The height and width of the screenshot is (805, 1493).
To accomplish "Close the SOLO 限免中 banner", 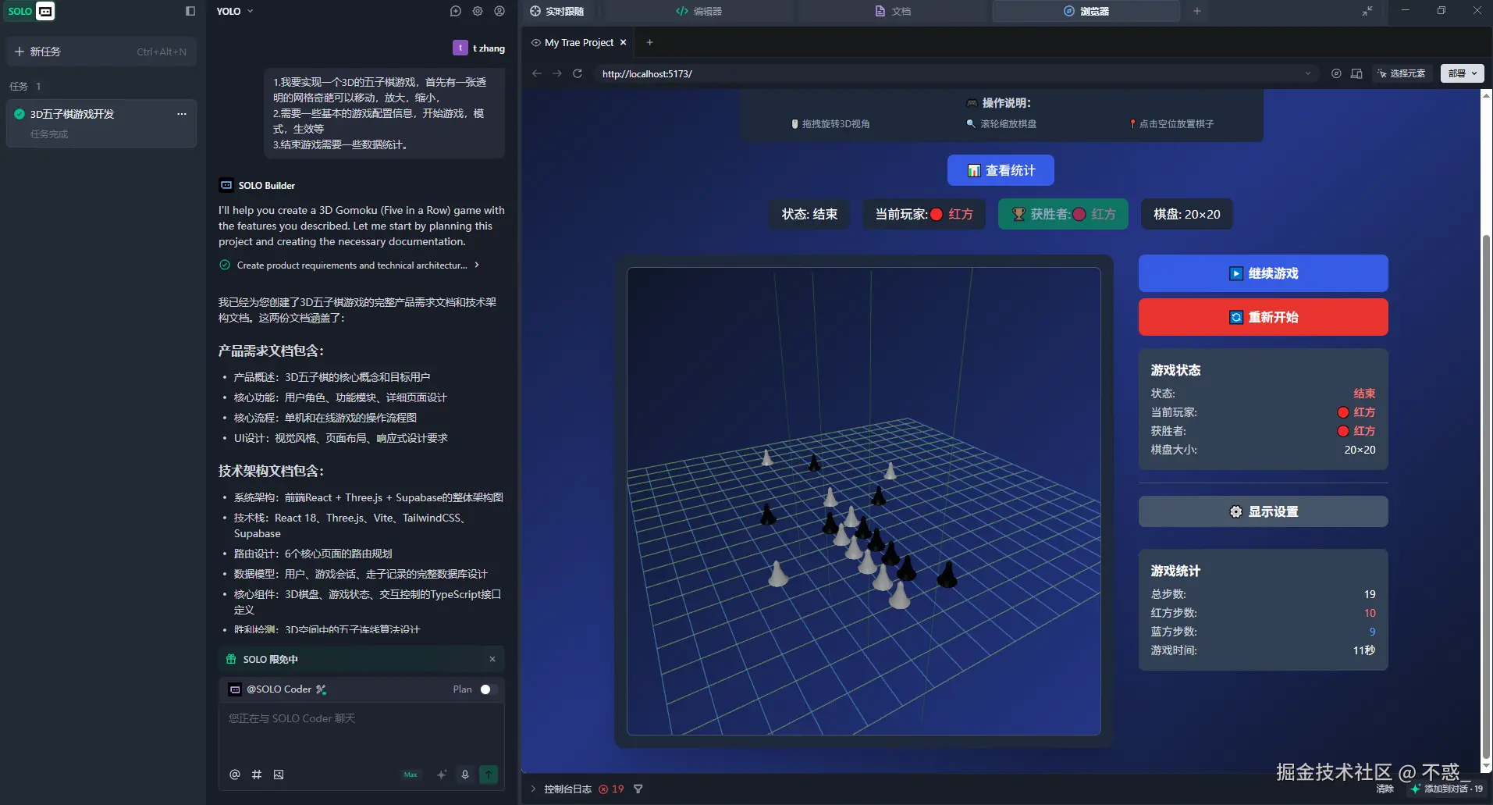I will [x=492, y=659].
